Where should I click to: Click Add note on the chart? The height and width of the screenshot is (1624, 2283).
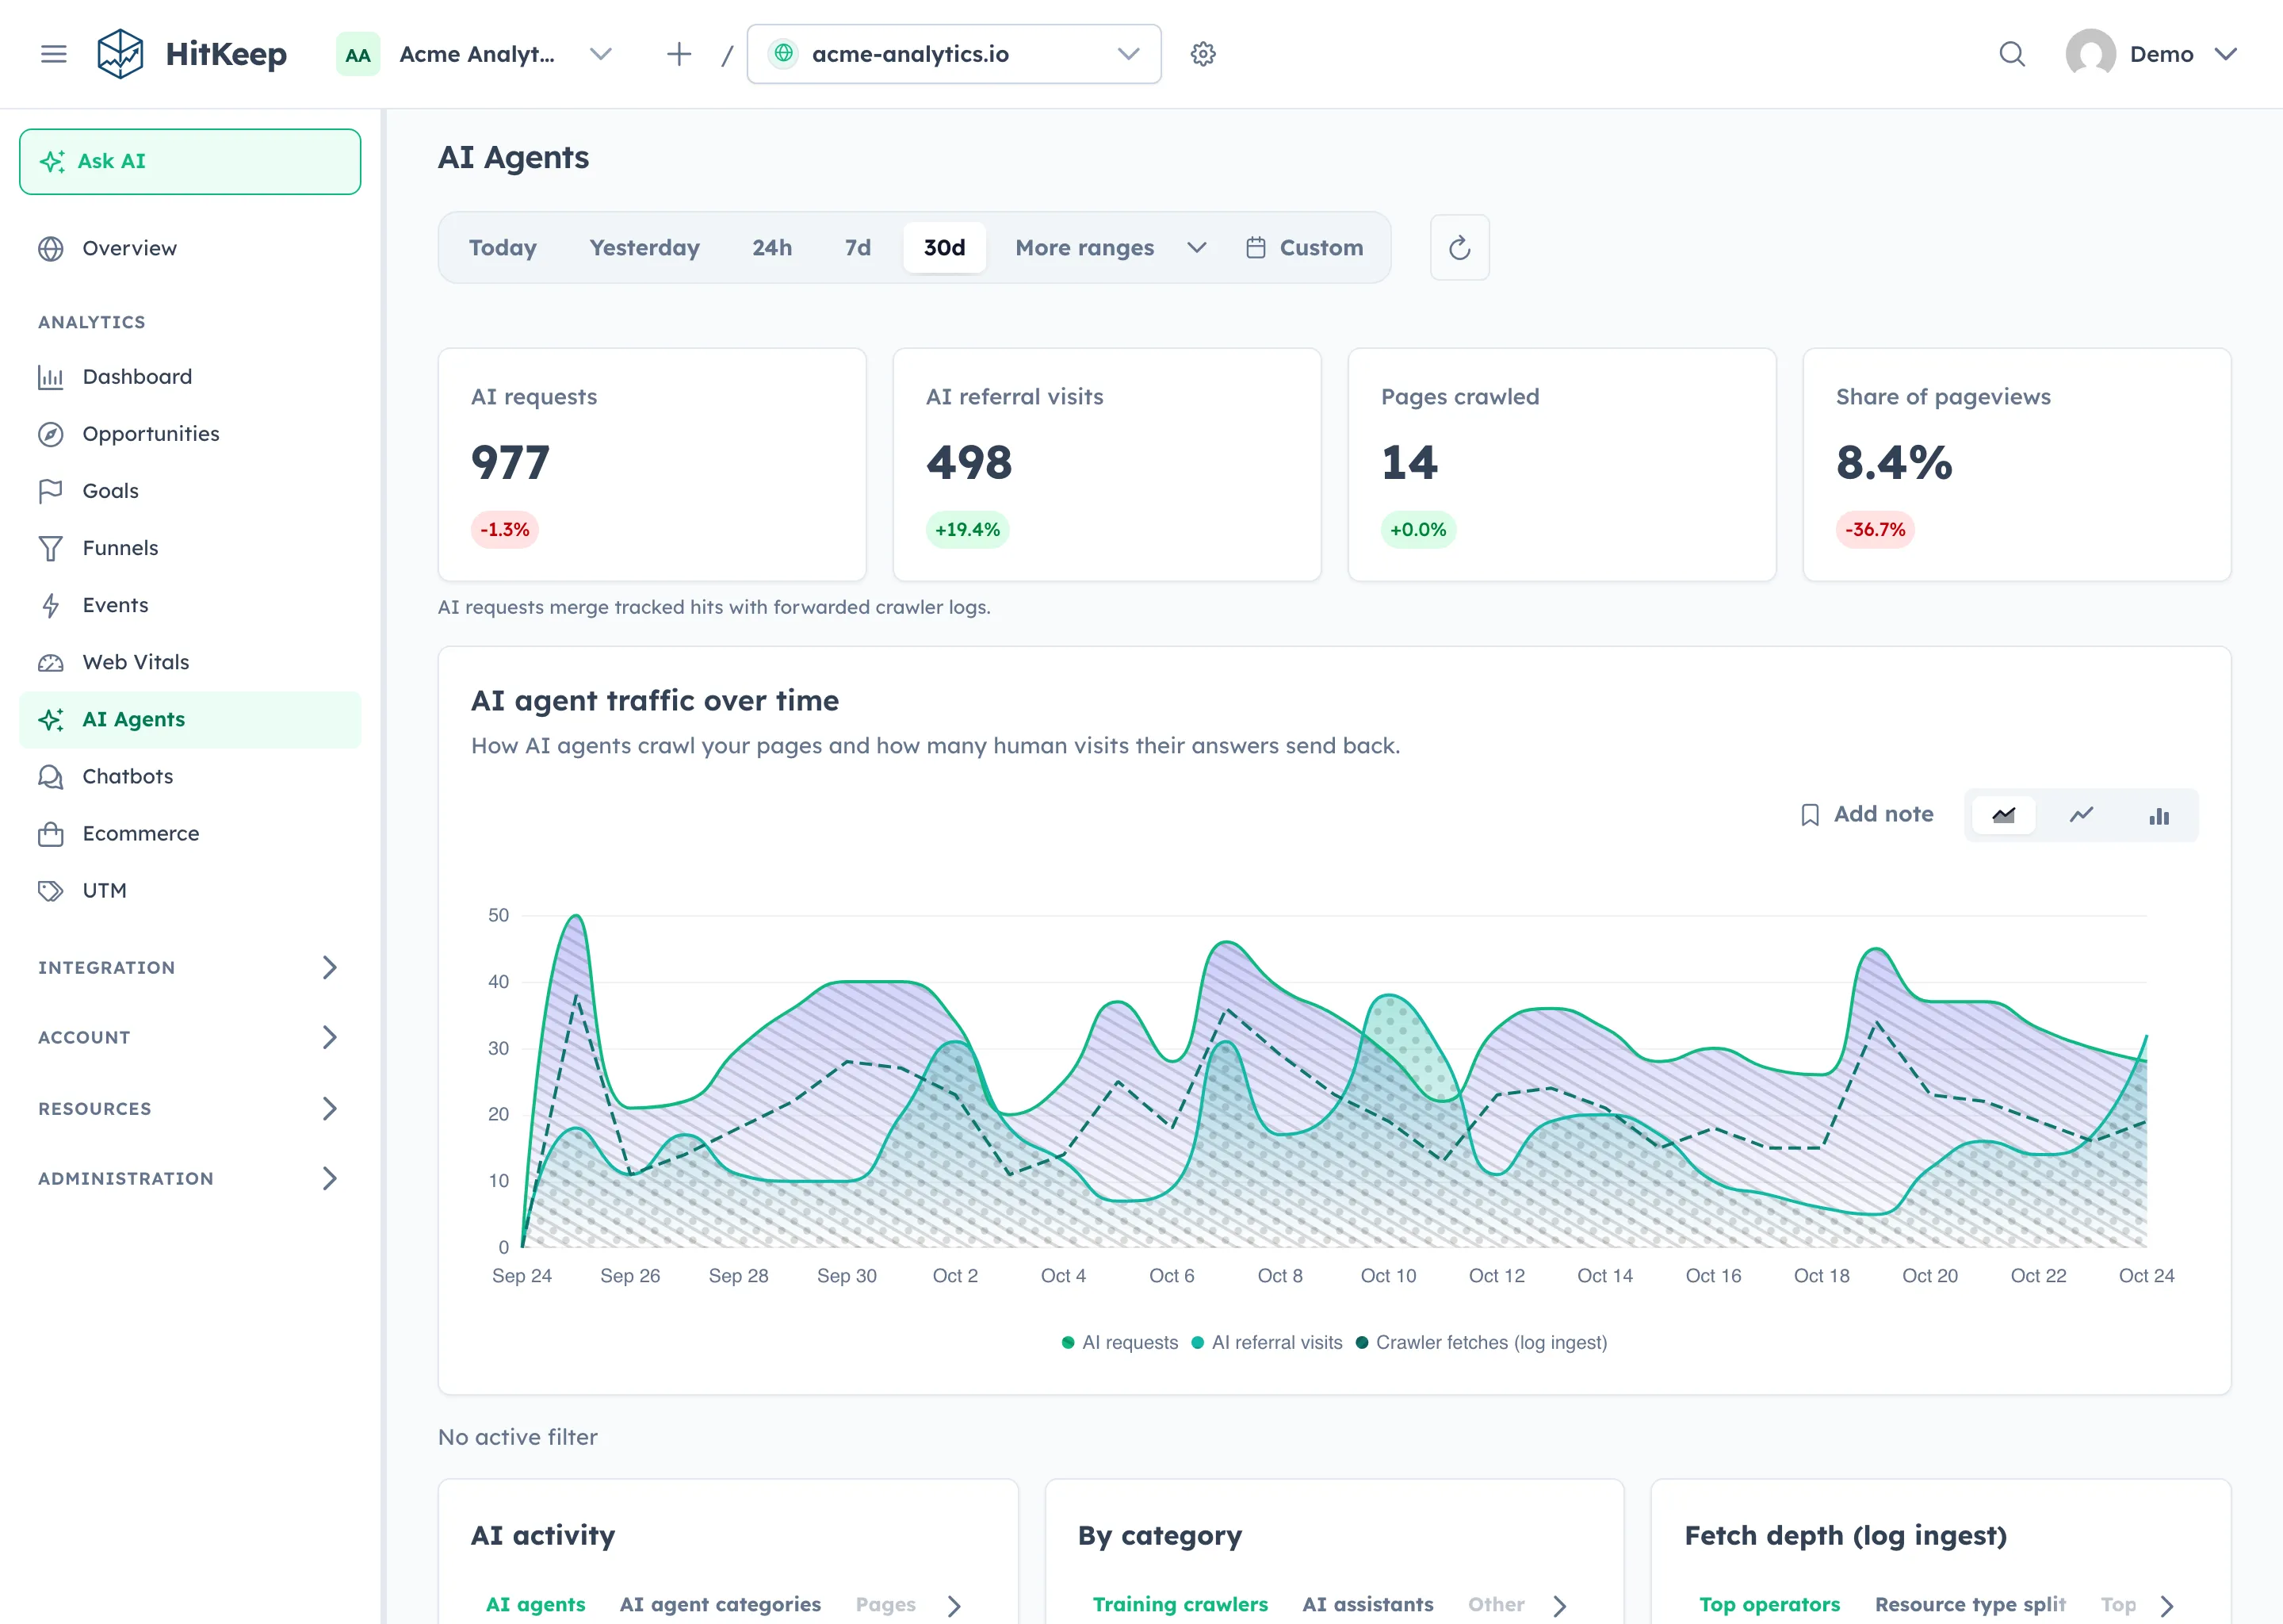tap(1867, 814)
